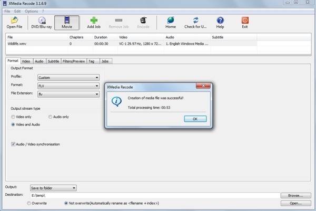Screen dimensions: 316x211
Task: Expand the File Extension dropdown showing flv
Action: (68, 94)
